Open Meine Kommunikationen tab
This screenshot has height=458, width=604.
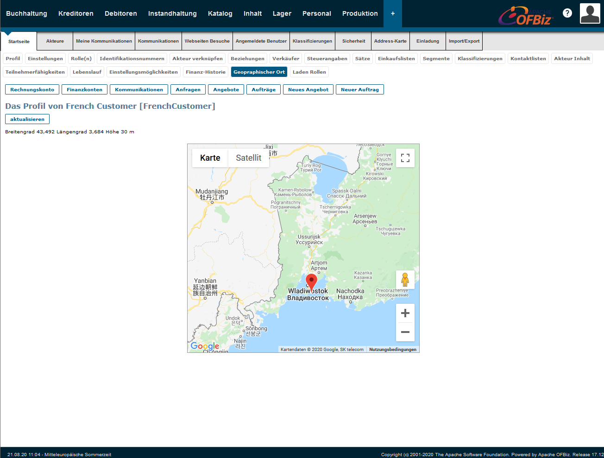(x=104, y=41)
